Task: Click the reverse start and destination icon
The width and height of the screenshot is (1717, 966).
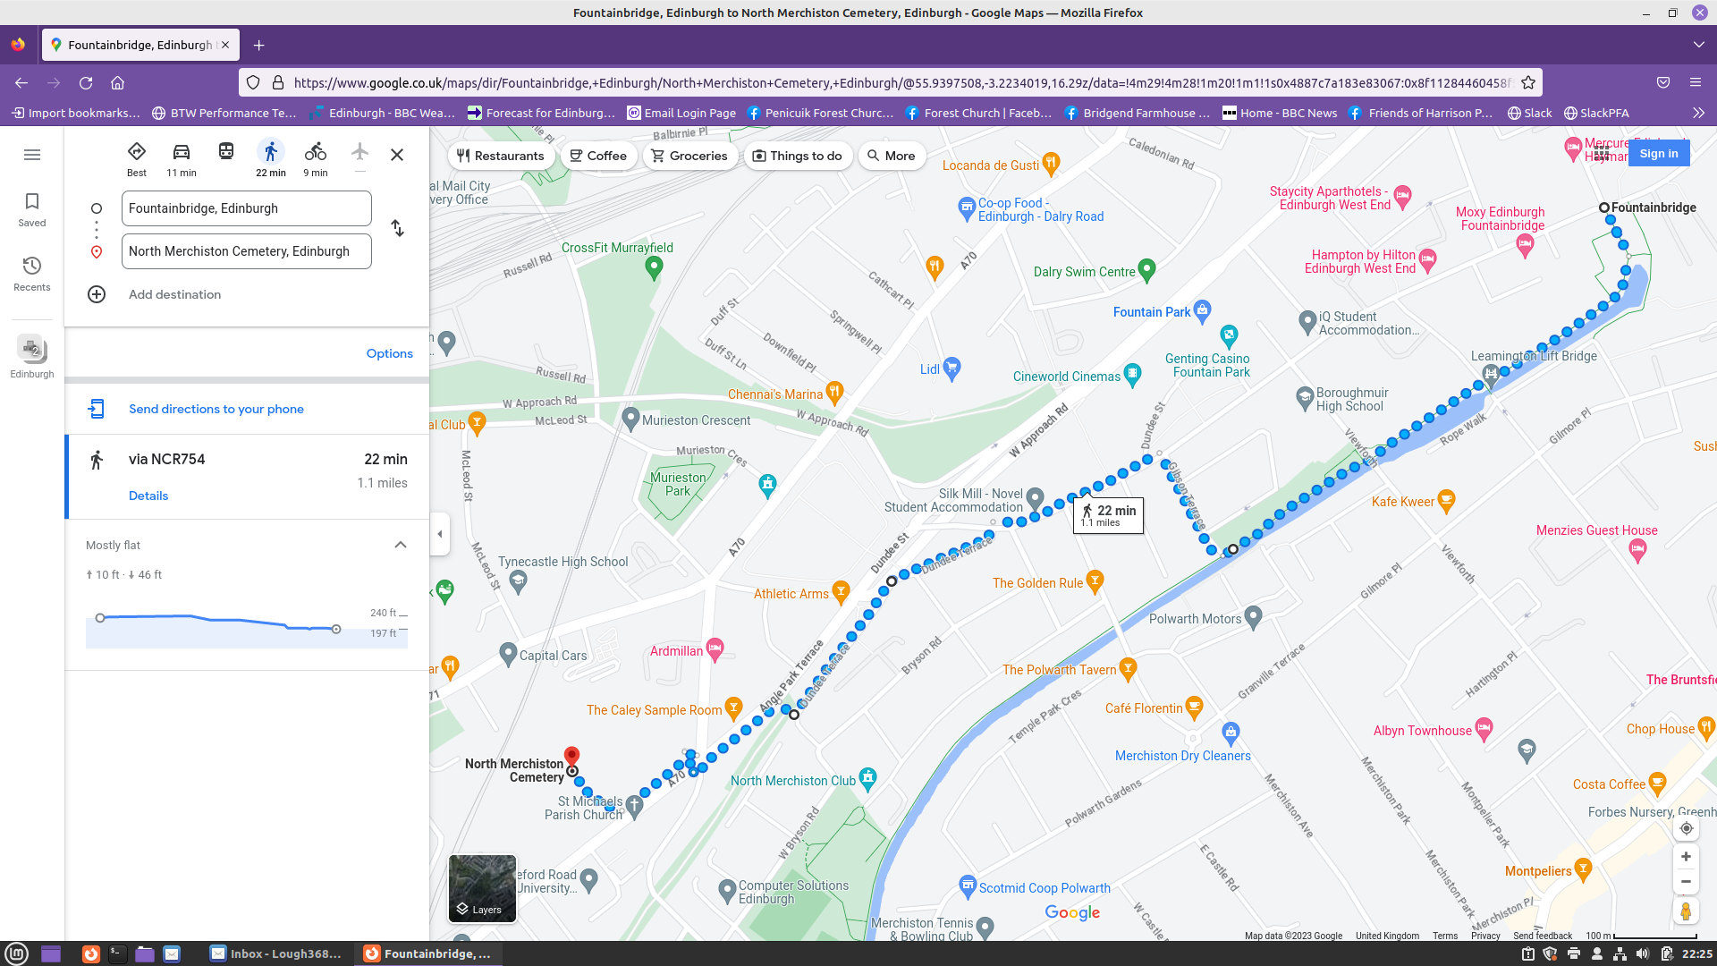Action: 398,228
